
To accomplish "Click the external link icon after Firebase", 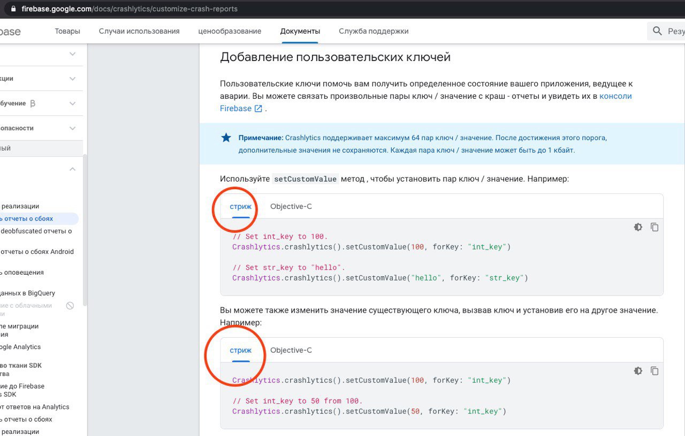I will pos(258,108).
